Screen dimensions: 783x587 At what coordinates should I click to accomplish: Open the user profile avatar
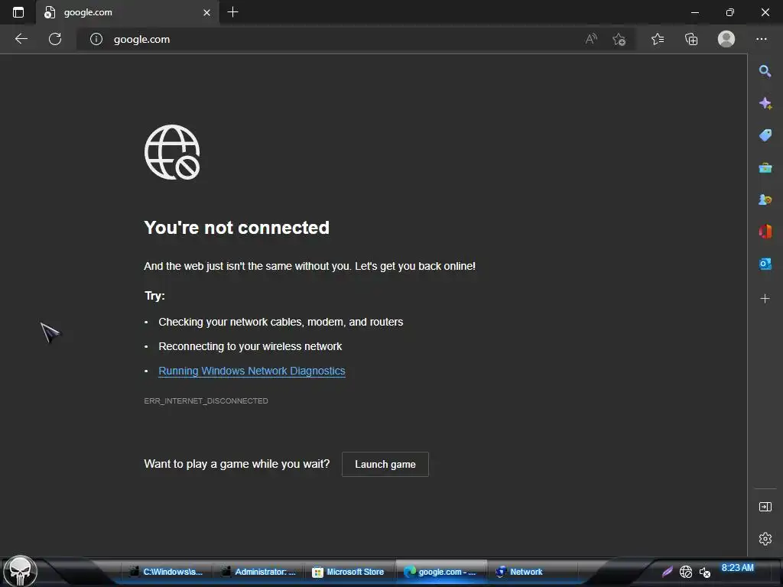[726, 39]
